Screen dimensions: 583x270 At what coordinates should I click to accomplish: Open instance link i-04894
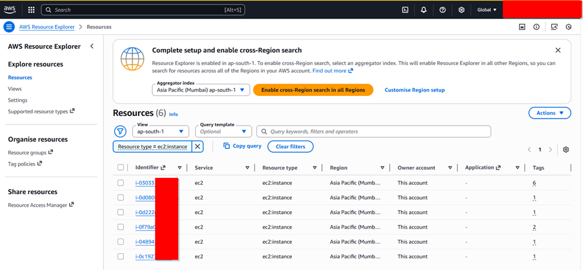(x=145, y=242)
